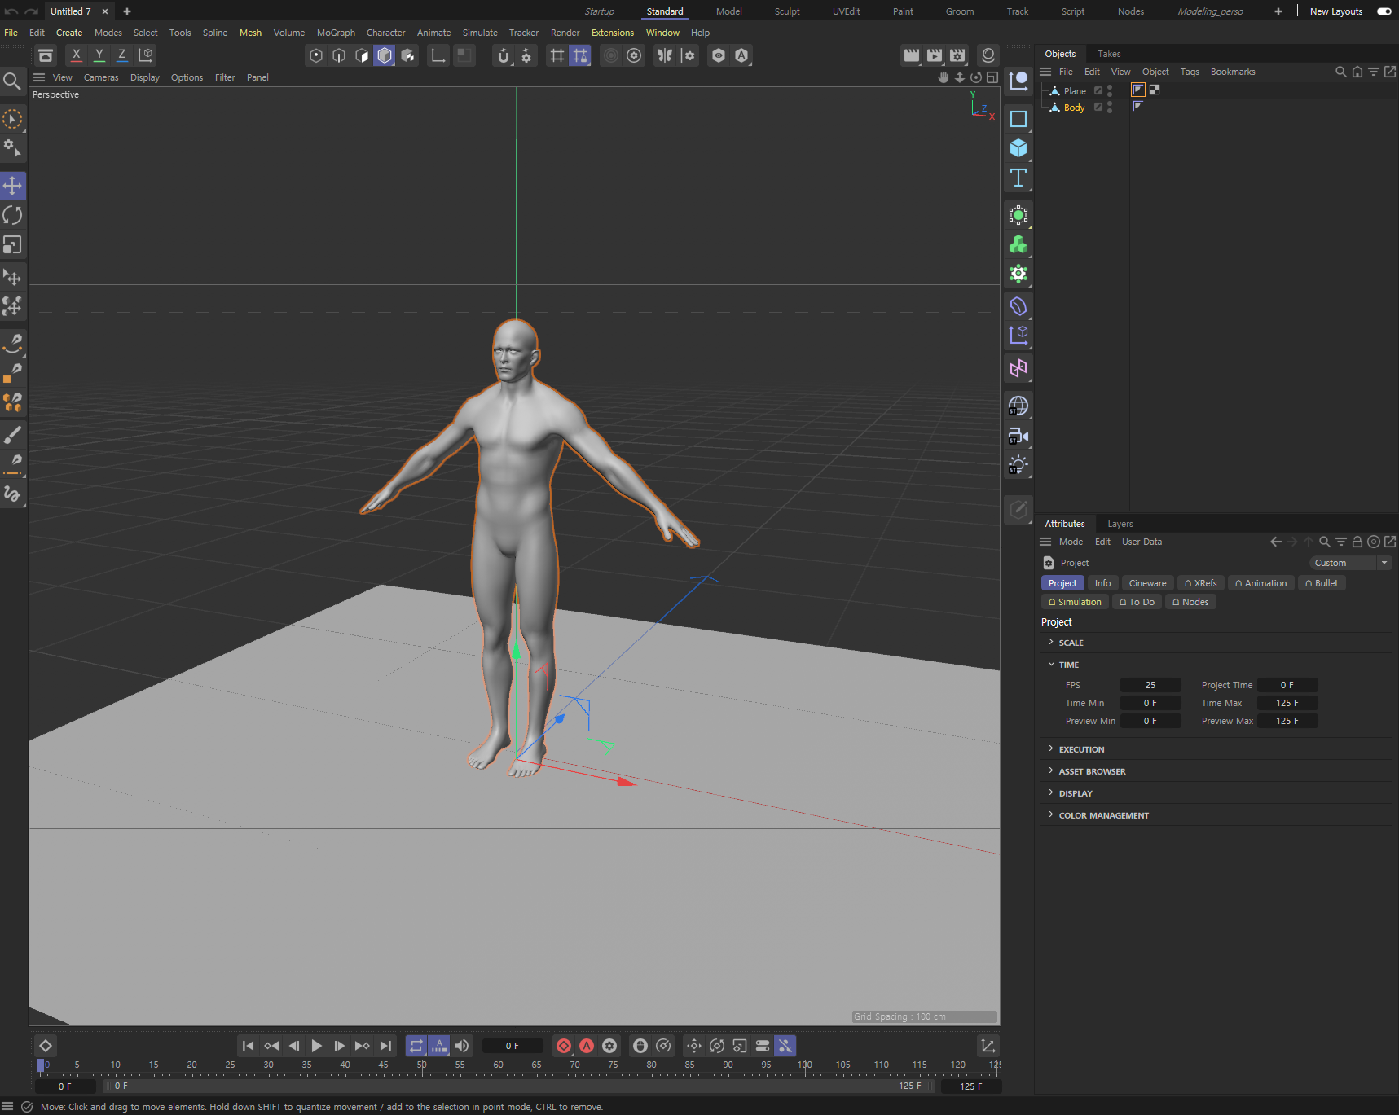This screenshot has height=1115, width=1399.
Task: Open the MoGraph menu
Action: click(x=336, y=33)
